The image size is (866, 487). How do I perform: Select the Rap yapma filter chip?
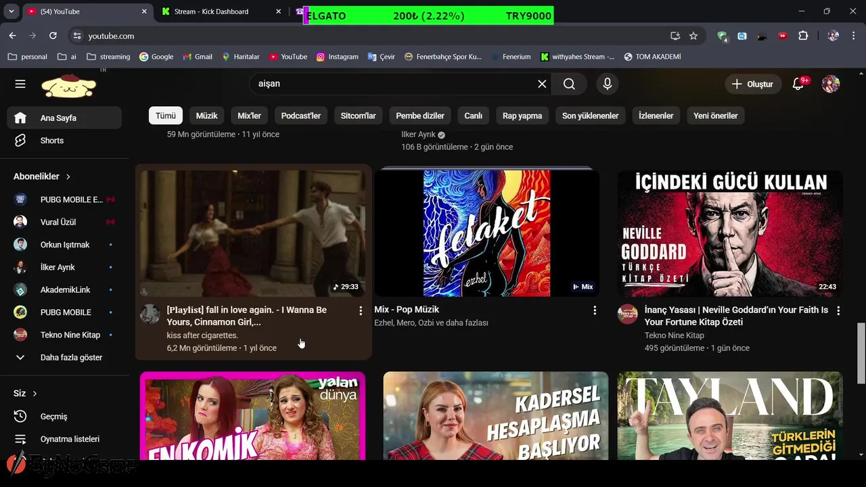pos(522,116)
